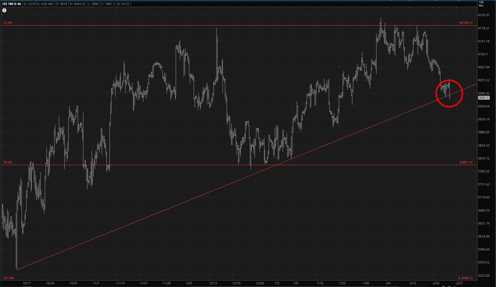This screenshot has height=287, width=496.
Task: Click the $3801.97 Fibonacci price label
Action: (466, 162)
